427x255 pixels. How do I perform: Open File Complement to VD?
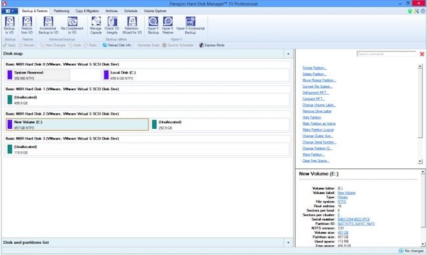[72, 25]
